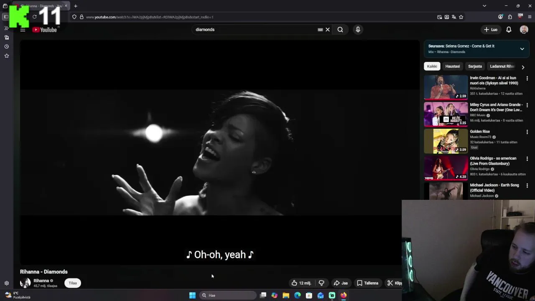Open Golden Rise video thumbnail
535x301 pixels.
pyautogui.click(x=446, y=141)
